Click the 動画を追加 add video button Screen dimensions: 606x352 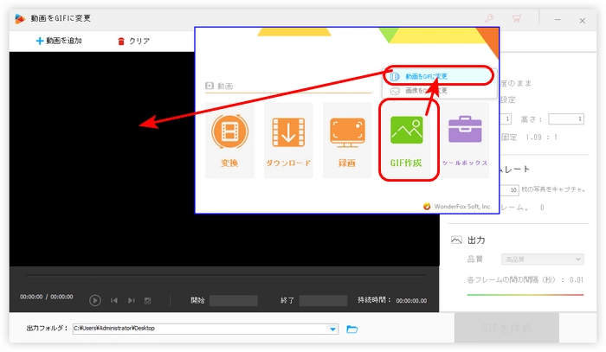(59, 41)
